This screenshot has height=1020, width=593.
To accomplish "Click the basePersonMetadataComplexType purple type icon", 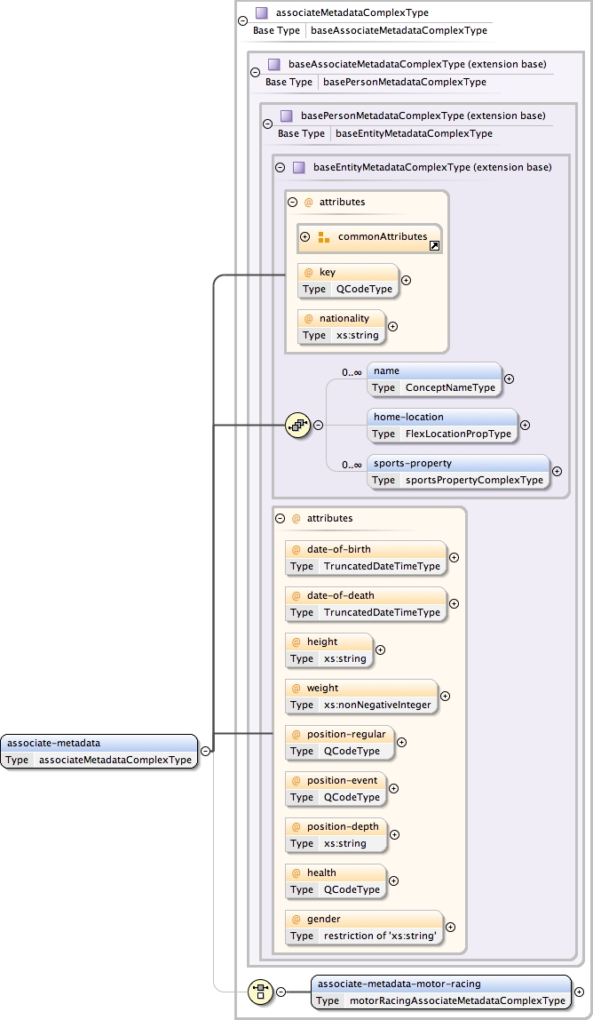I will (x=286, y=116).
